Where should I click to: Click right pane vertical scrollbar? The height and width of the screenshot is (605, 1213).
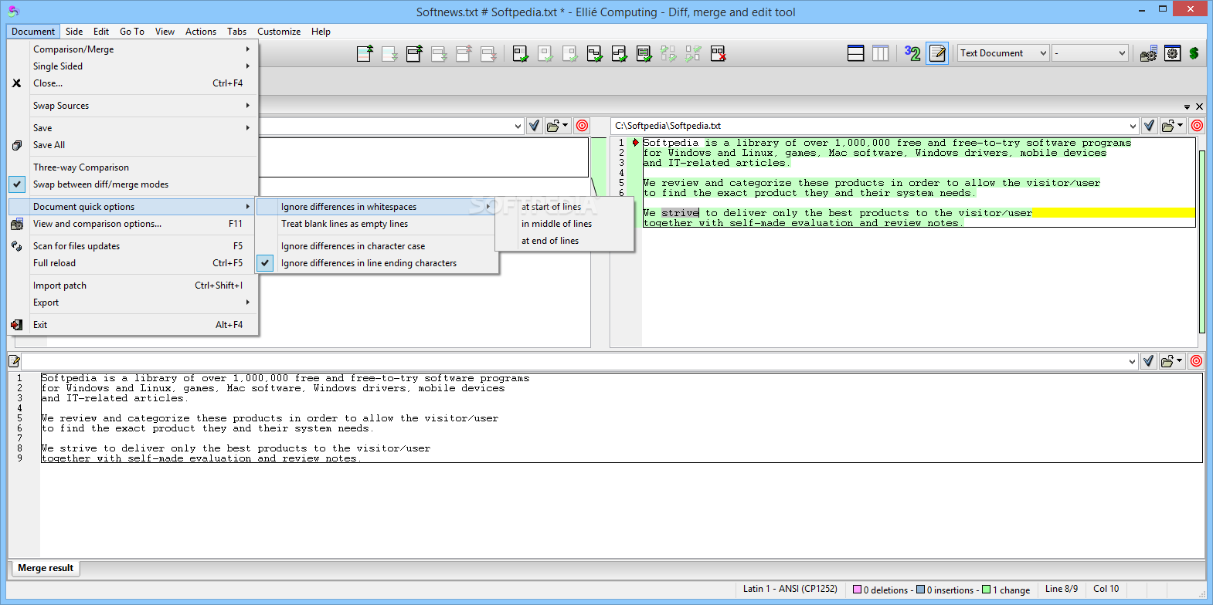[1201, 242]
